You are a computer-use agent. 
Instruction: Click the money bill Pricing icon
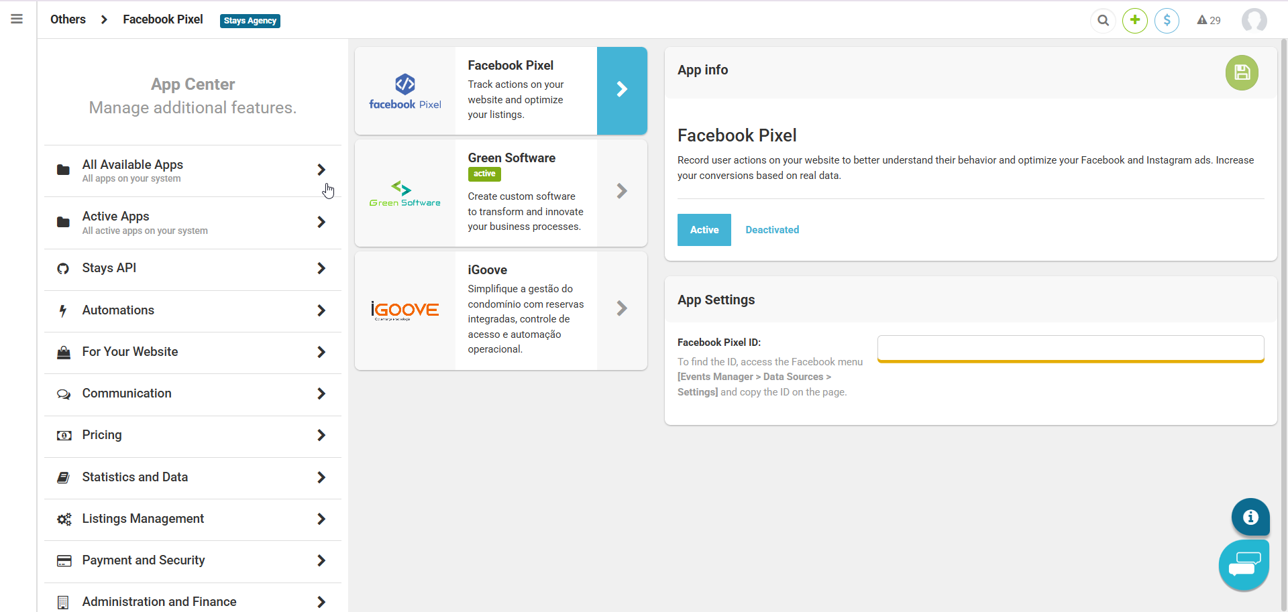pyautogui.click(x=64, y=436)
